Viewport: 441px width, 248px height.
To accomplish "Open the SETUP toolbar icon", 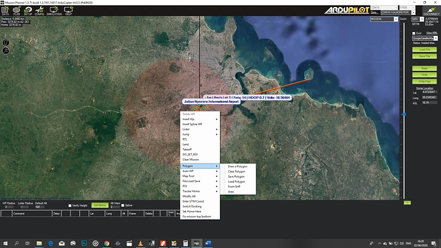I will point(28,11).
